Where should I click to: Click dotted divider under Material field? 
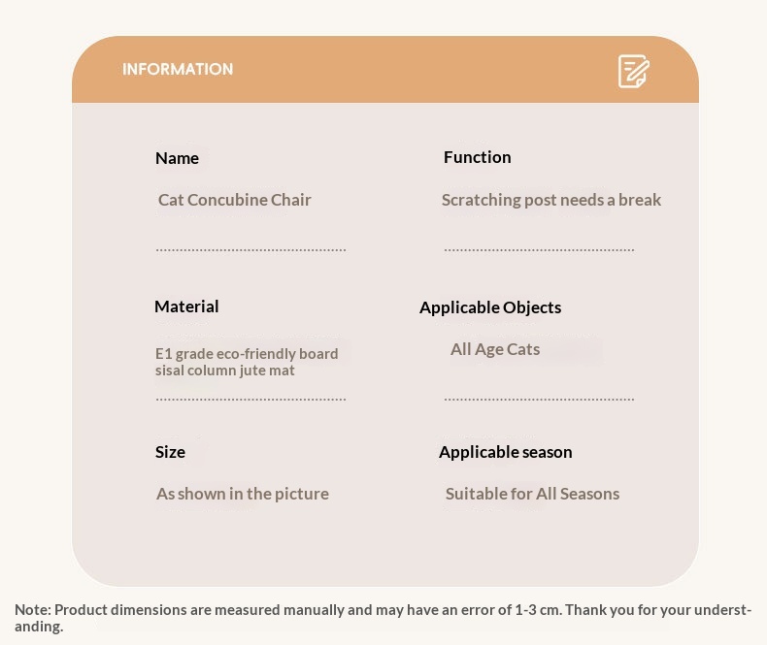250,400
